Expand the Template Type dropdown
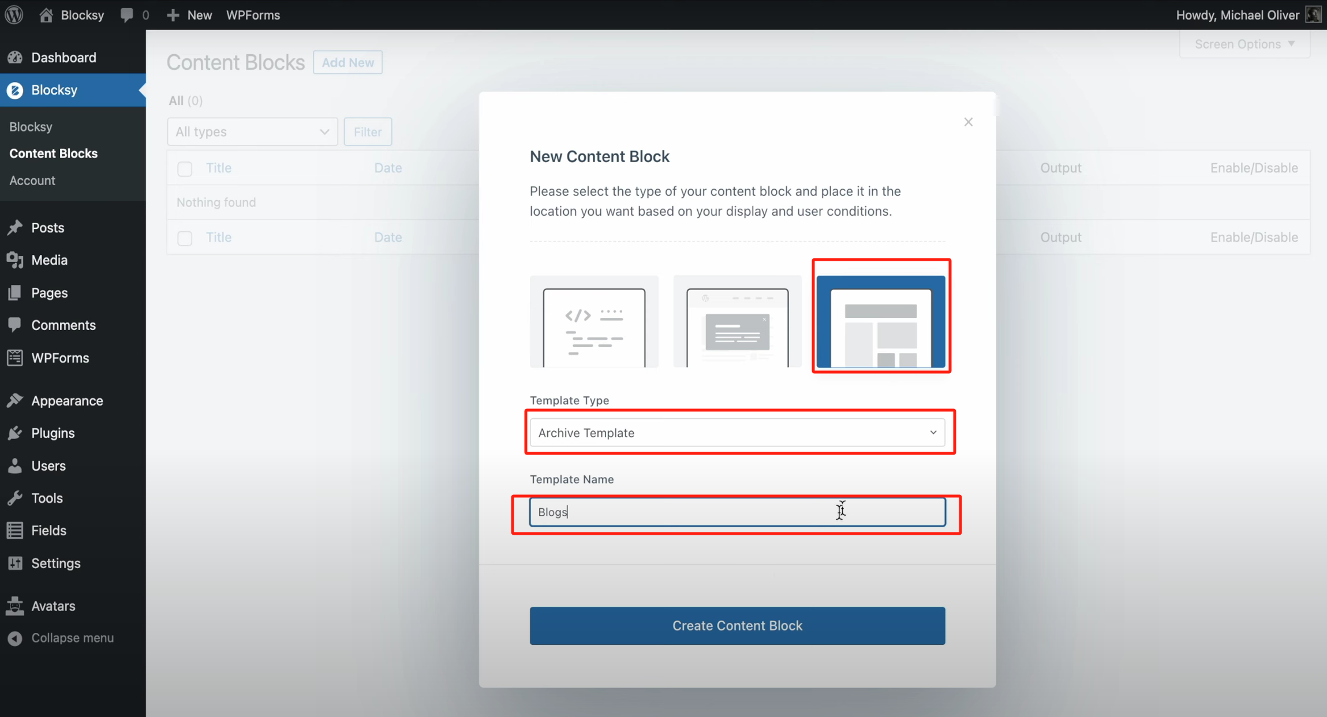 737,433
